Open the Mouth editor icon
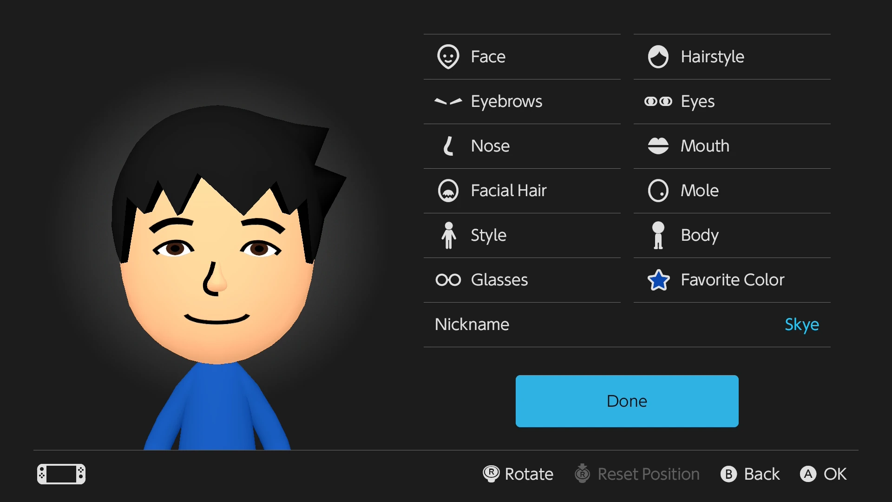 pyautogui.click(x=658, y=145)
